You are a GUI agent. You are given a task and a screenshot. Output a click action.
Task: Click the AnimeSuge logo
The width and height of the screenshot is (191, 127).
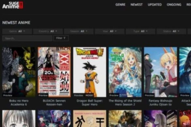[13, 5]
